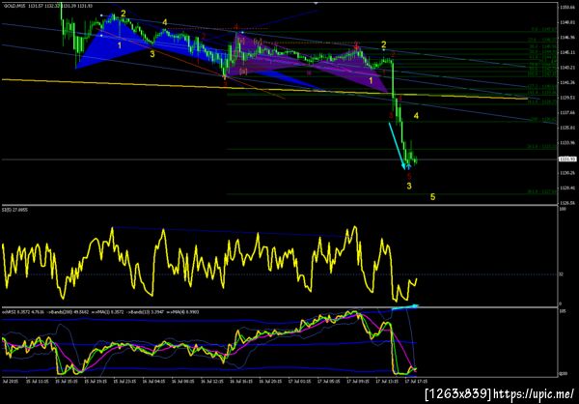Select cyan arrow at top of xxMSI pane
This screenshot has height=404, width=579.
405,307
